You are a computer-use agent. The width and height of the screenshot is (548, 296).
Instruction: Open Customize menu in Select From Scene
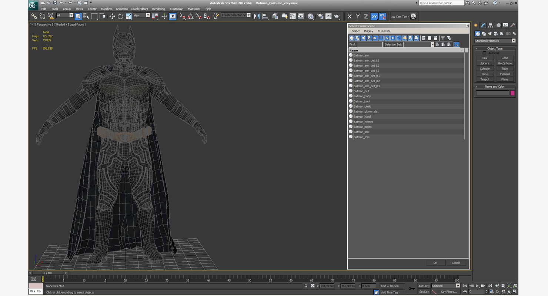click(384, 31)
